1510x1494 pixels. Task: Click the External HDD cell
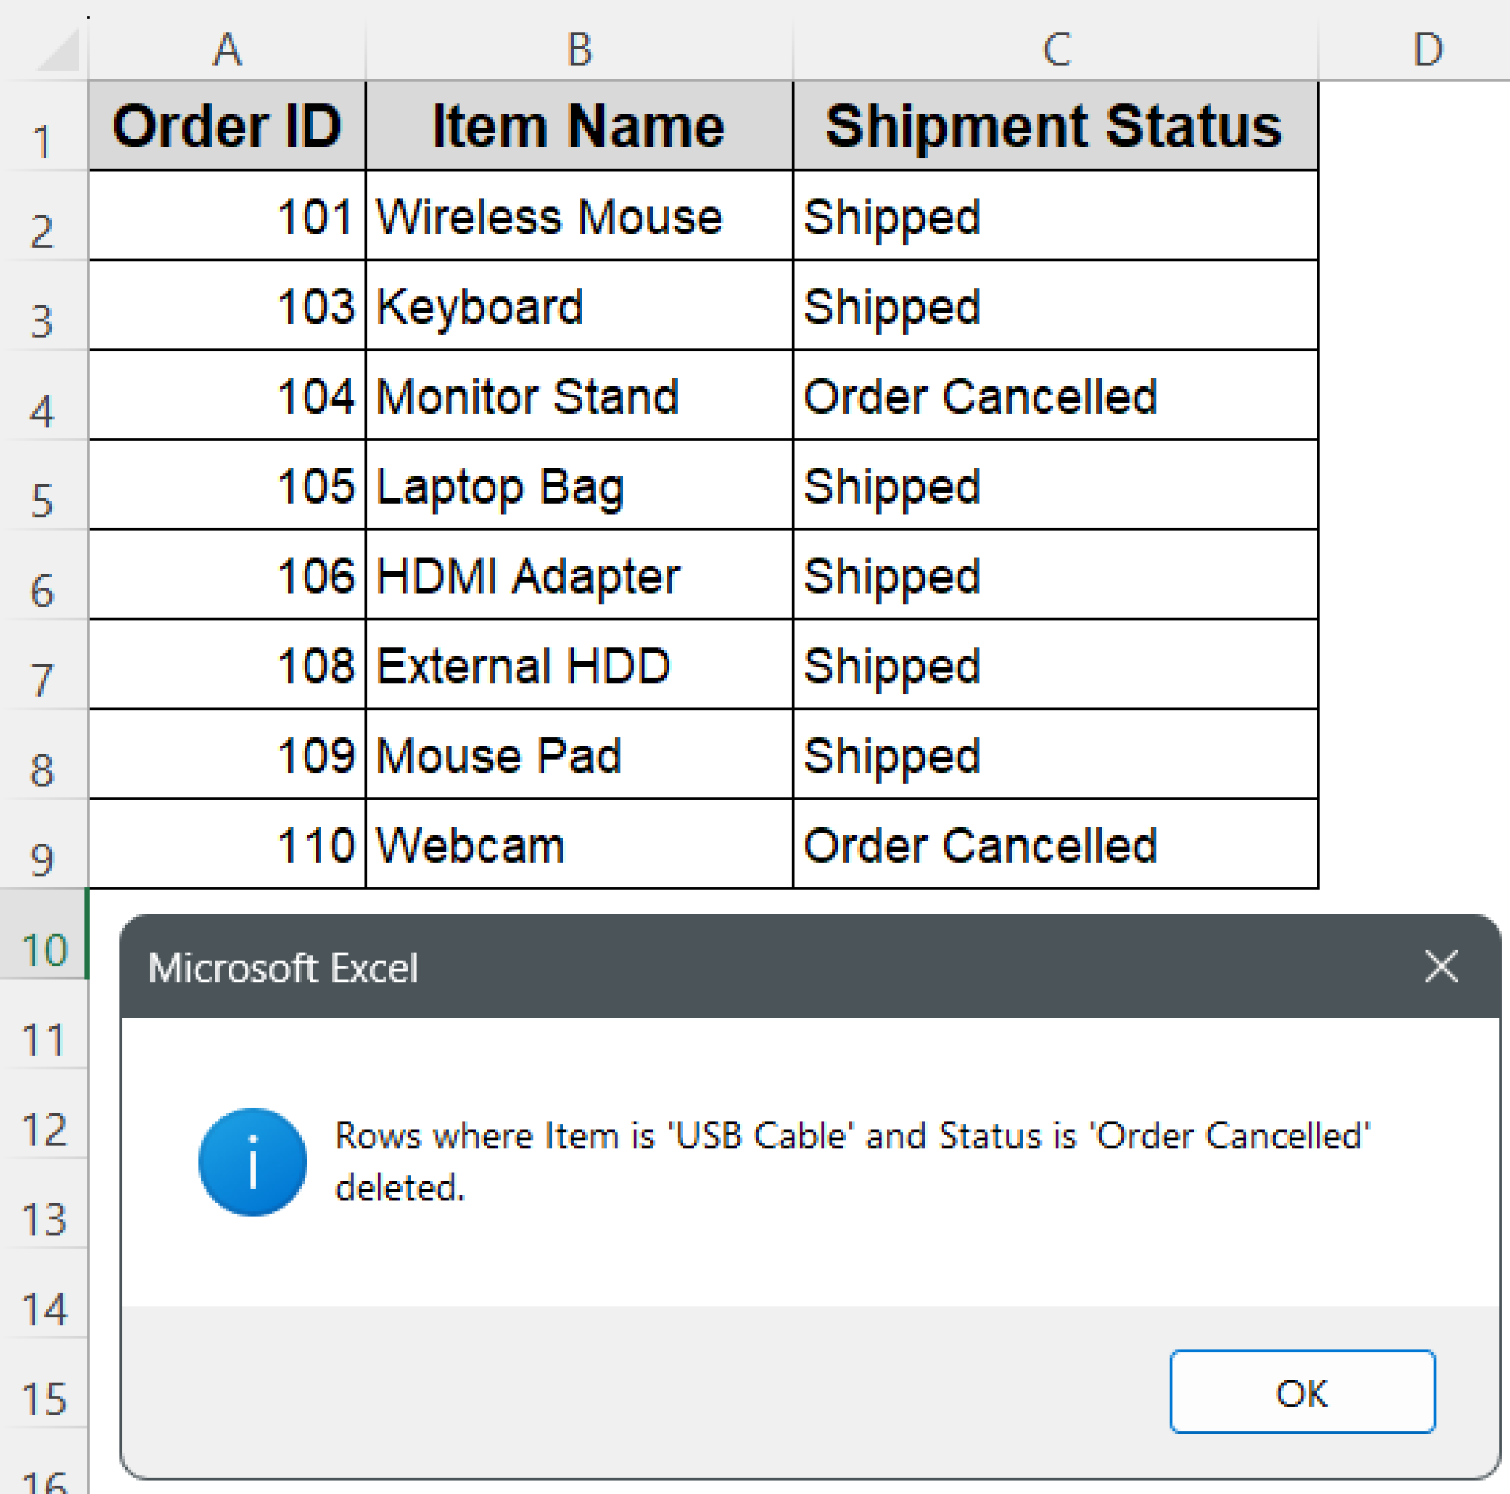[578, 665]
